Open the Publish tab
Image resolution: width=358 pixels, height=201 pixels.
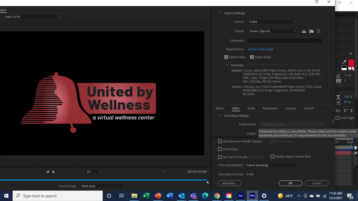click(x=309, y=108)
